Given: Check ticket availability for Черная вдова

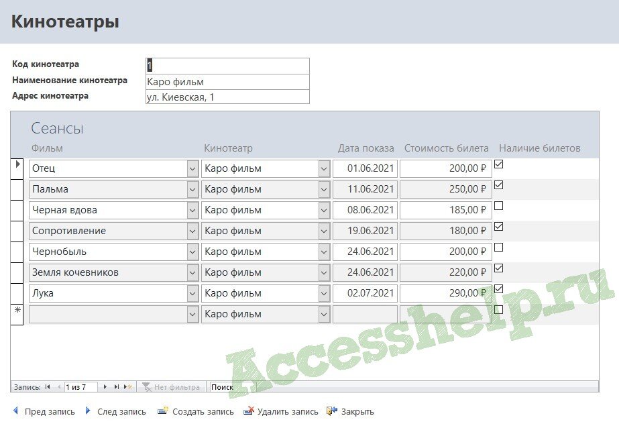Looking at the screenshot, I should coord(498,206).
